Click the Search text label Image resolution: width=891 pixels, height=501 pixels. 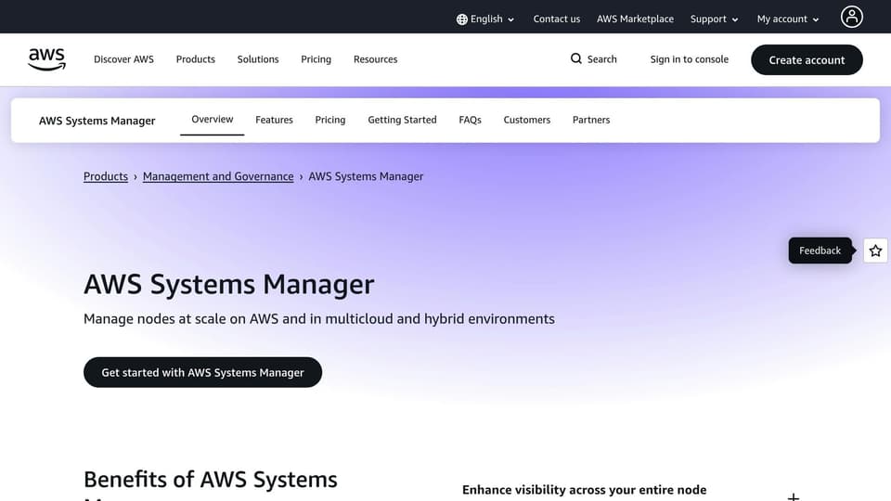click(x=601, y=59)
